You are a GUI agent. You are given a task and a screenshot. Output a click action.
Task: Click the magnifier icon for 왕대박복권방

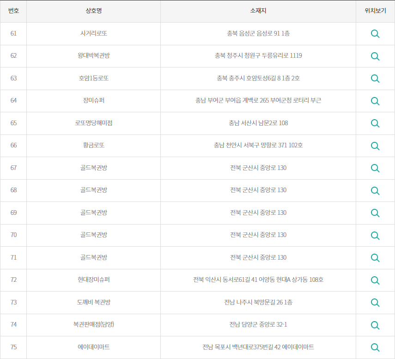375,56
